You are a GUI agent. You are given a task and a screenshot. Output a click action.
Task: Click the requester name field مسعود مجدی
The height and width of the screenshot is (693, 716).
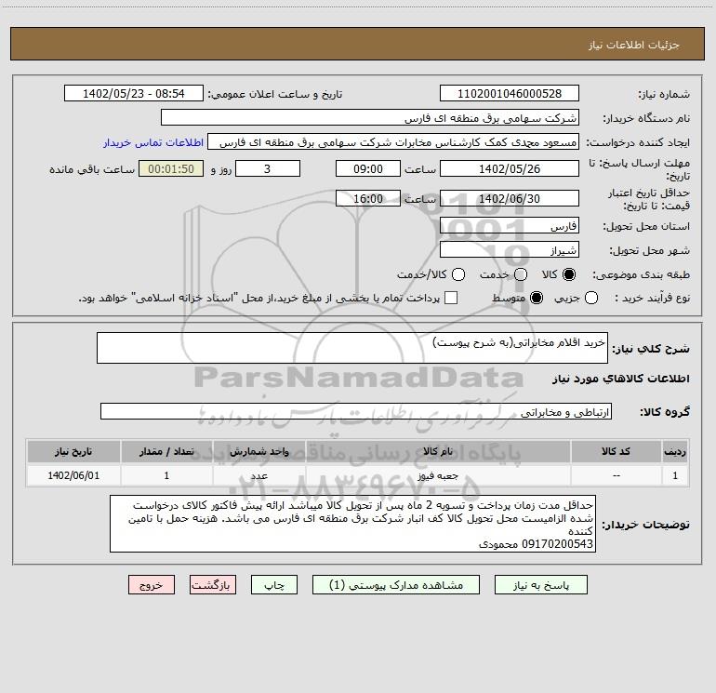click(x=393, y=141)
